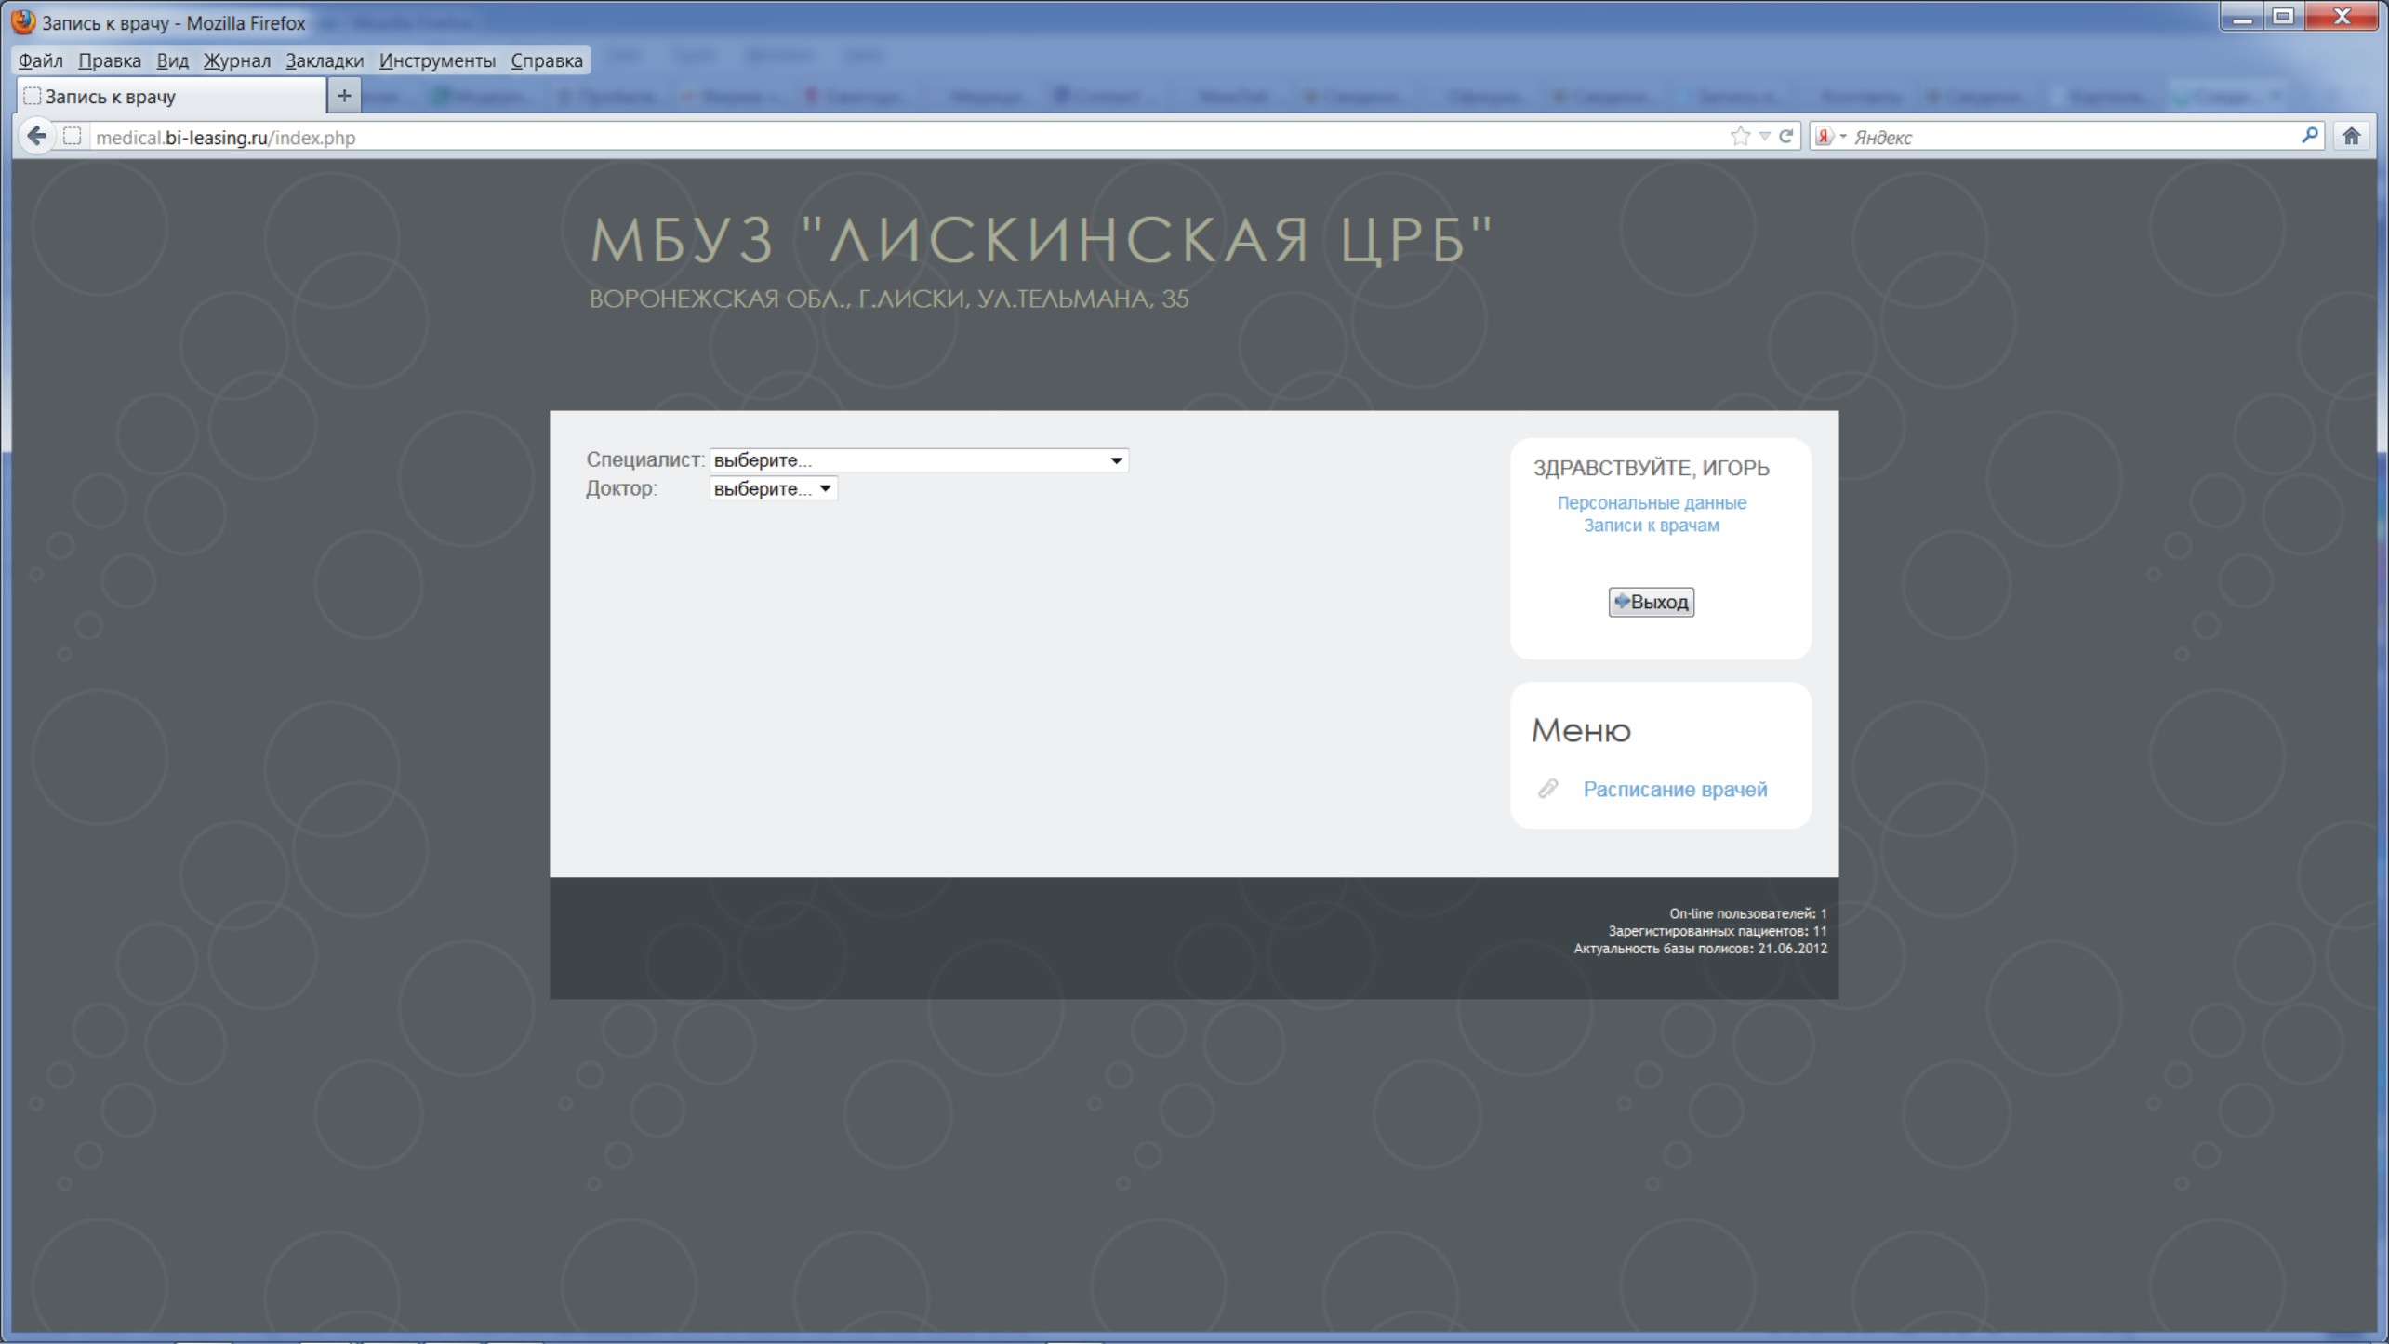Open Расписание врачей link
This screenshot has height=1344, width=2389.
coord(1675,790)
